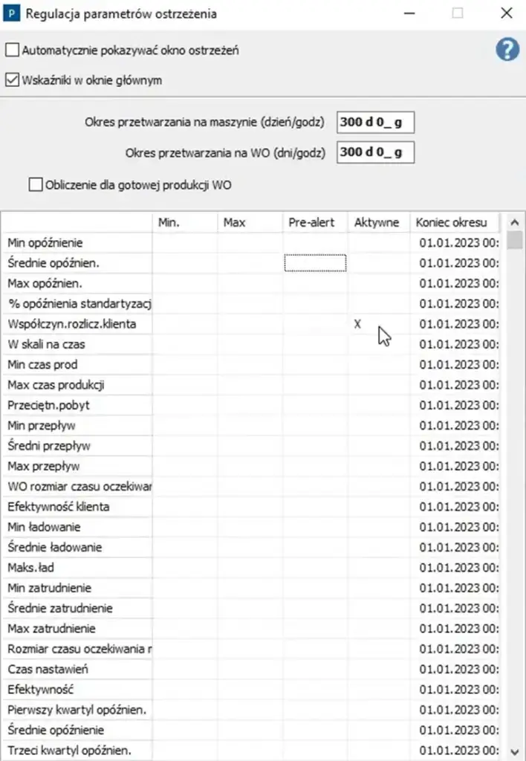Viewport: 526px width, 761px height.
Task: Click the Pre-alert cell for 'Średnie opóźnien.'
Action: tap(315, 263)
